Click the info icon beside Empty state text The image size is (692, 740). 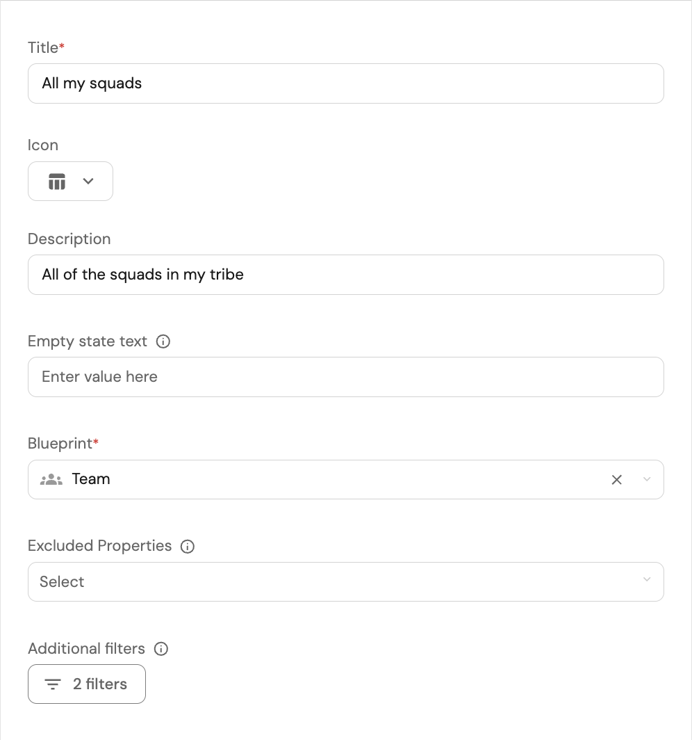pos(163,341)
